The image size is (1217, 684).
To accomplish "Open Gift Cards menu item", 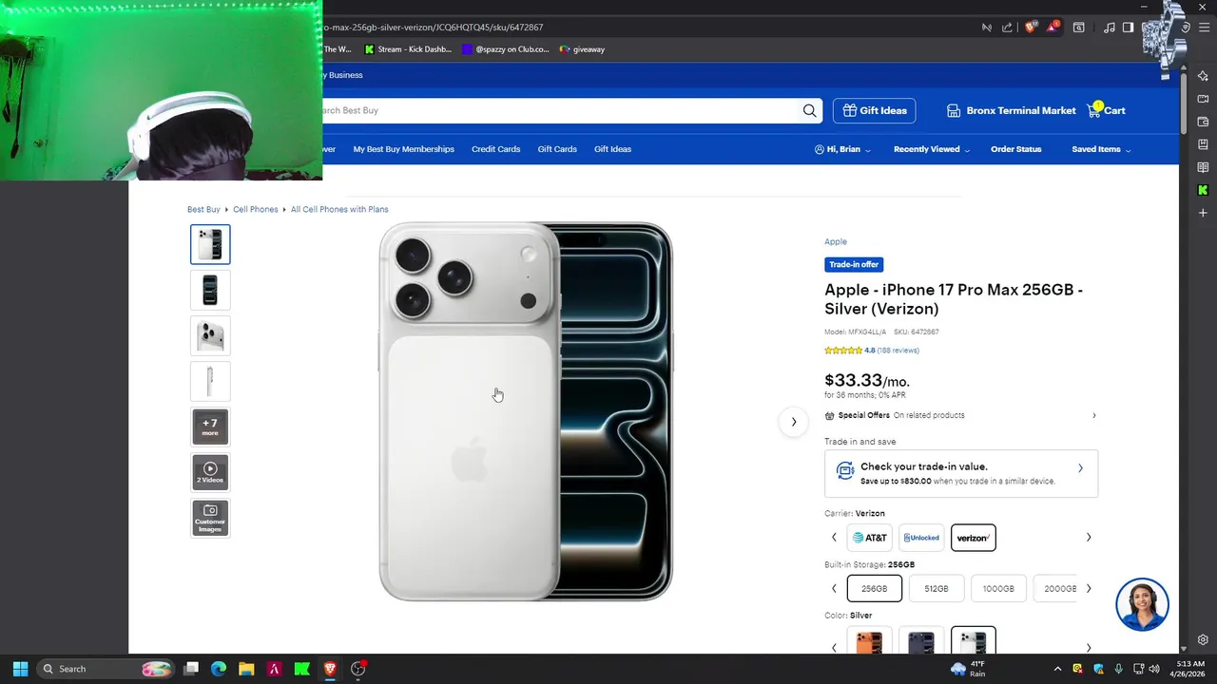I will tap(557, 149).
